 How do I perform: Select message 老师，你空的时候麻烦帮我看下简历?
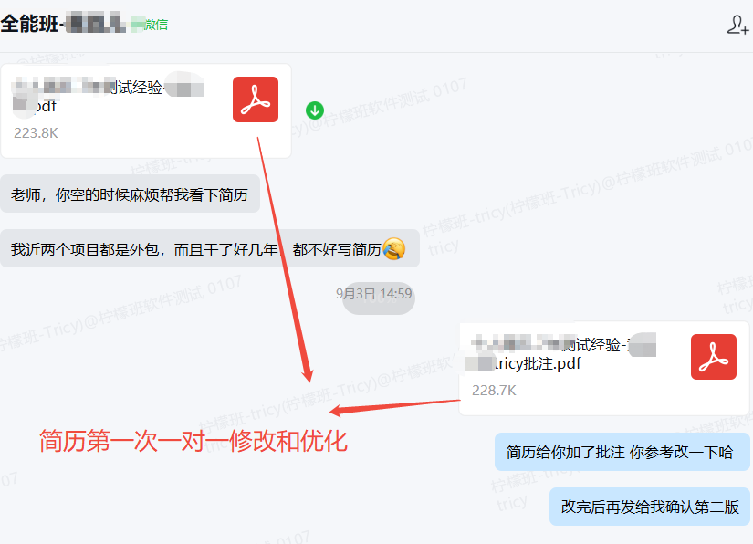(130, 194)
